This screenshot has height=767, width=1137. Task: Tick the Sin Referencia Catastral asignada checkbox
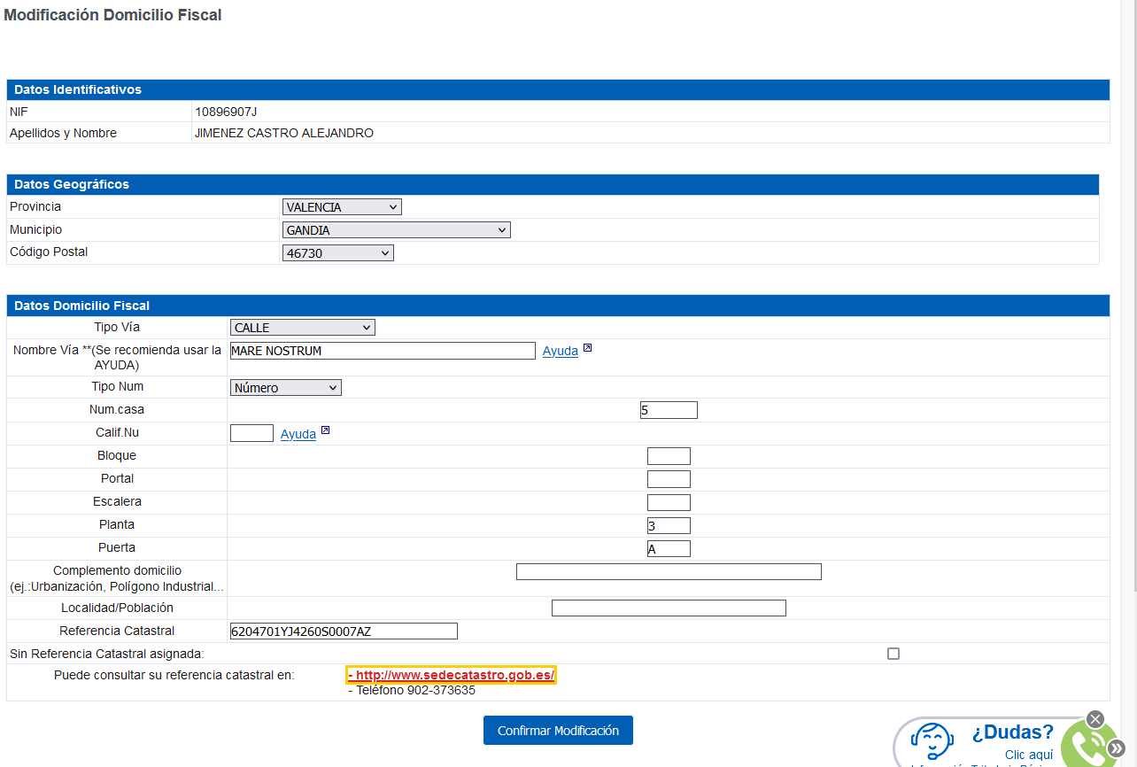(893, 654)
